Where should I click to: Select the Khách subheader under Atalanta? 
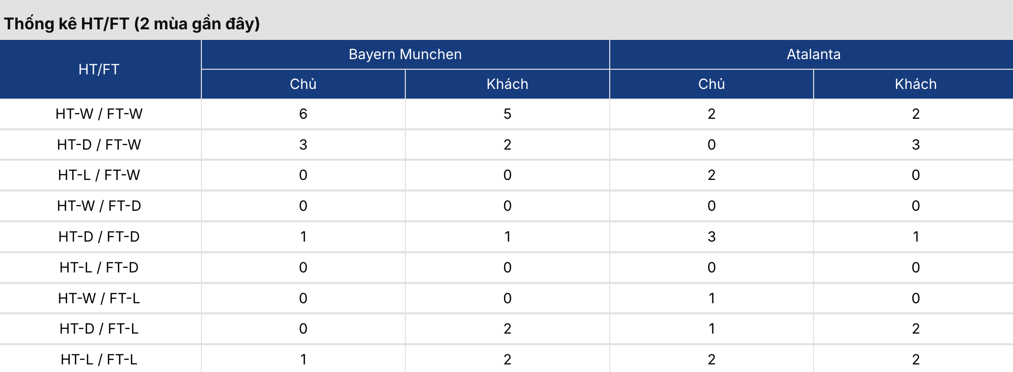[915, 84]
